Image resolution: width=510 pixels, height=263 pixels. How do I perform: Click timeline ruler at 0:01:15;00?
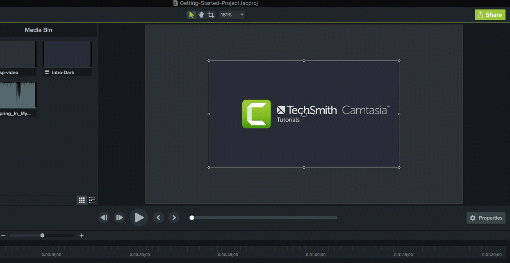(404, 254)
